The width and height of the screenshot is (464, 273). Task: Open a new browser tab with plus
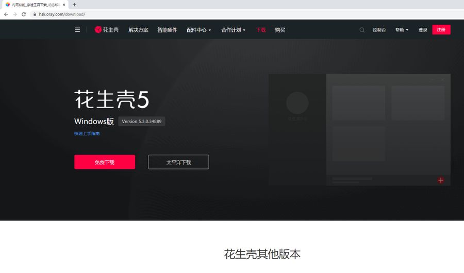coord(74,5)
